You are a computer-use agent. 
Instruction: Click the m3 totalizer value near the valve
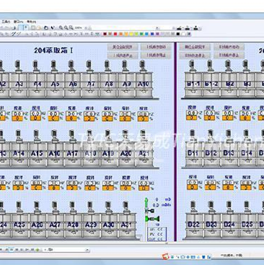click(x=157, y=199)
